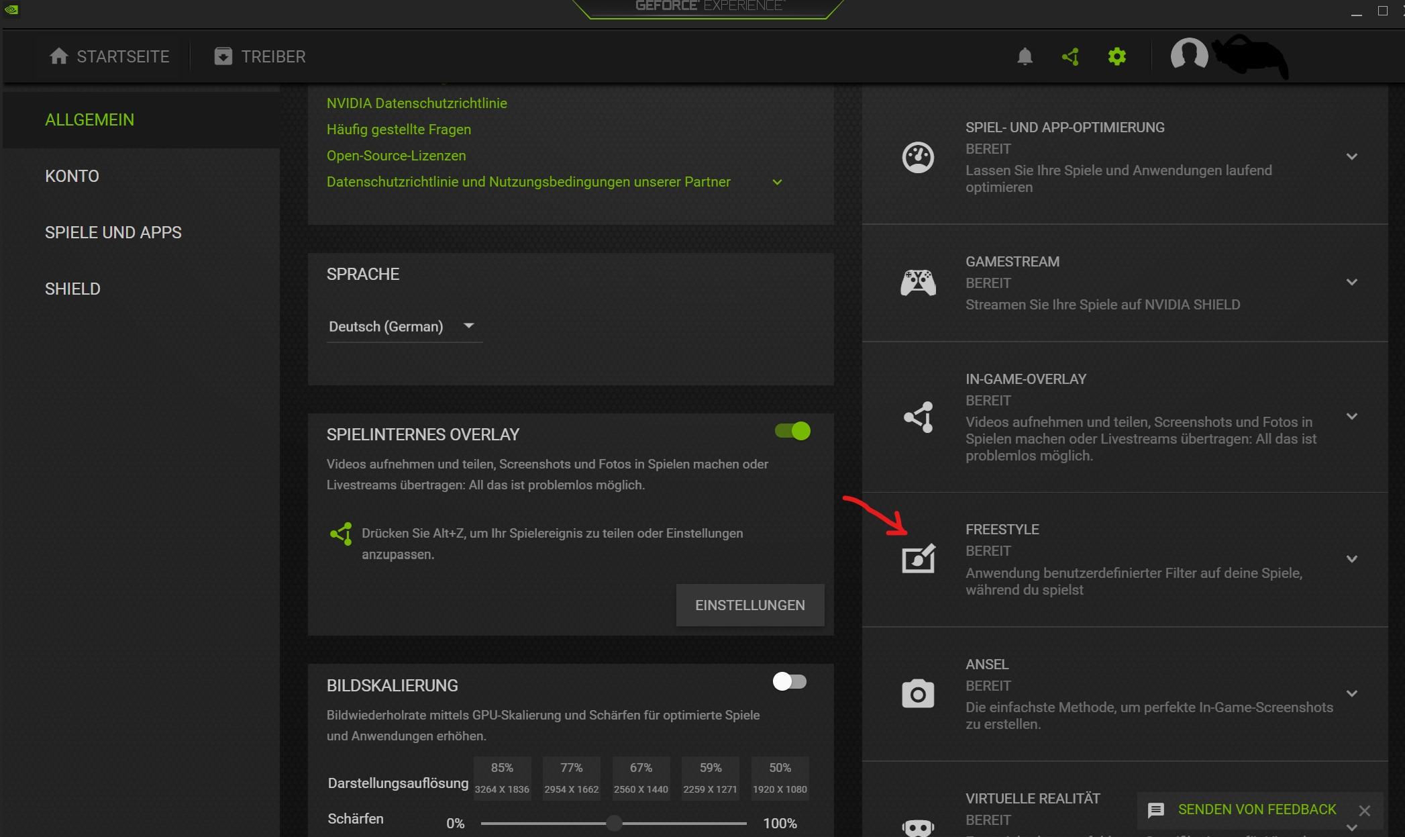Expand the In-Game-Overlay section chevron
1405x837 pixels.
click(1352, 416)
